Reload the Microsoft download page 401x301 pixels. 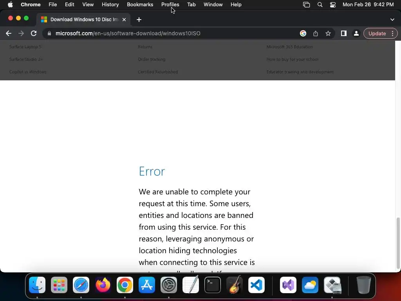tap(34, 34)
